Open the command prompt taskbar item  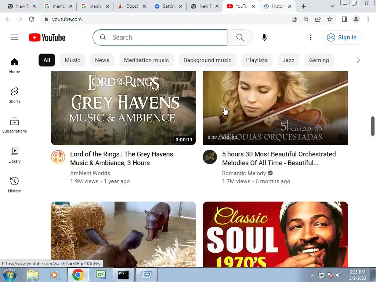pos(123,275)
